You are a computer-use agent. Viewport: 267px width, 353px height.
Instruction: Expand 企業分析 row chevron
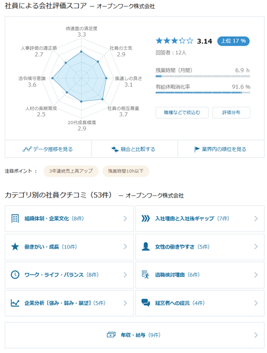125,303
